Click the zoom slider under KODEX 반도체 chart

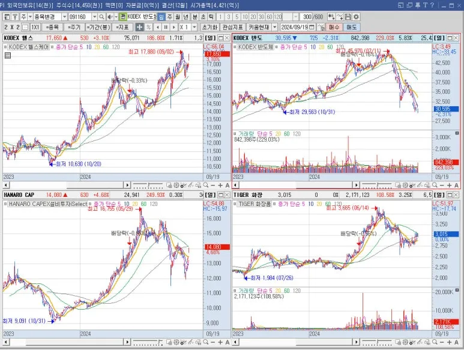[377, 186]
